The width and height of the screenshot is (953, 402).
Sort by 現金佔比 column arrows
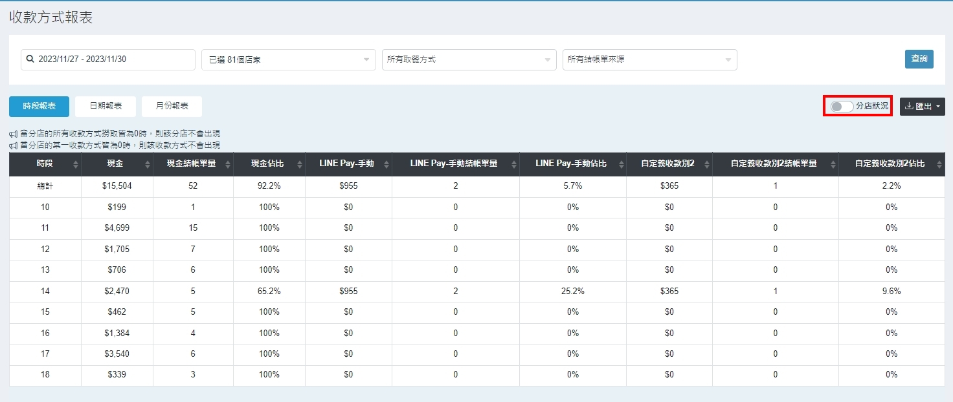(x=300, y=164)
